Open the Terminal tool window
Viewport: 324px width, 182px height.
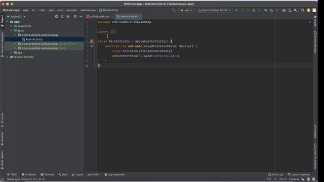pyautogui.click(x=47, y=174)
